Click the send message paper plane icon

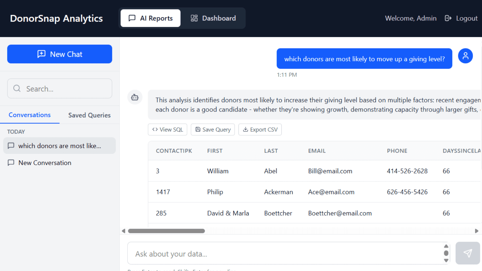click(x=467, y=253)
